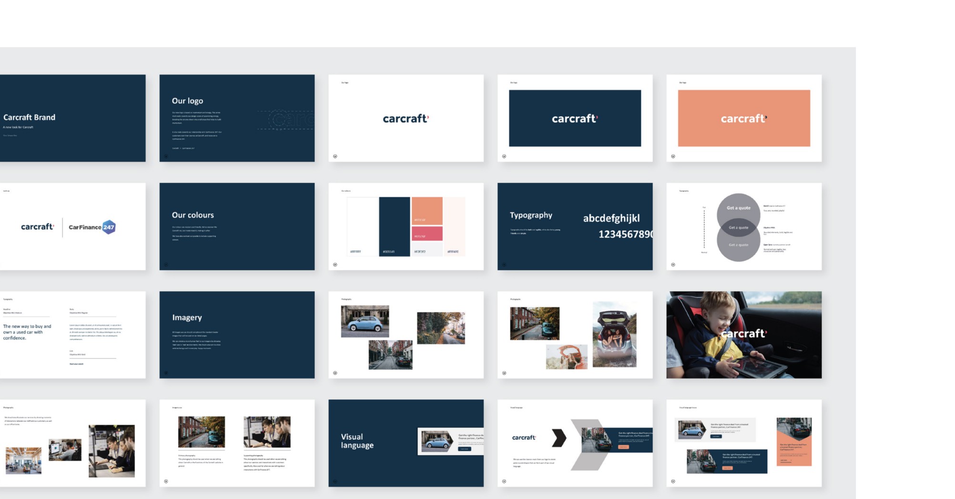Select the carcraft logo on white slide

pos(406,118)
